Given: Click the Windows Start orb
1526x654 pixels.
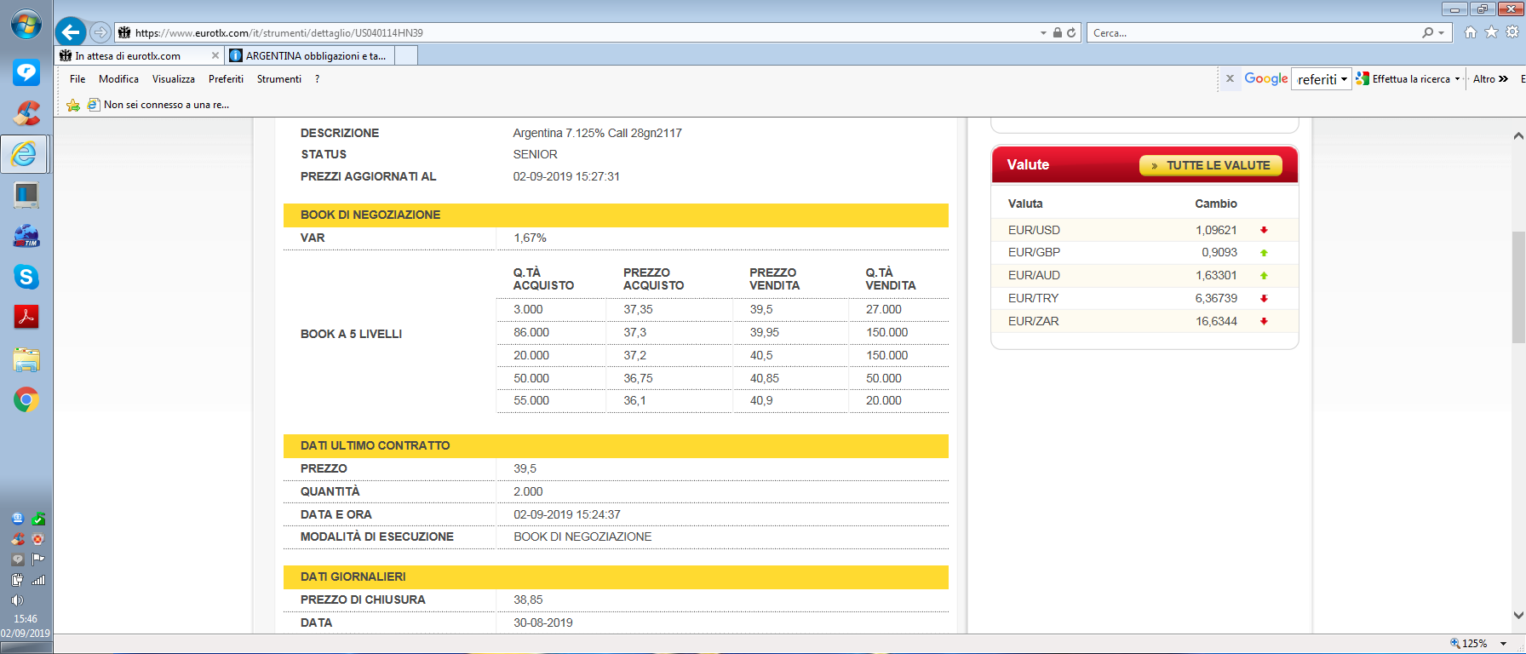Looking at the screenshot, I should click(26, 25).
